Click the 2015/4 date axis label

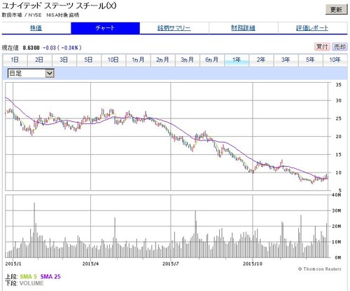point(90,264)
